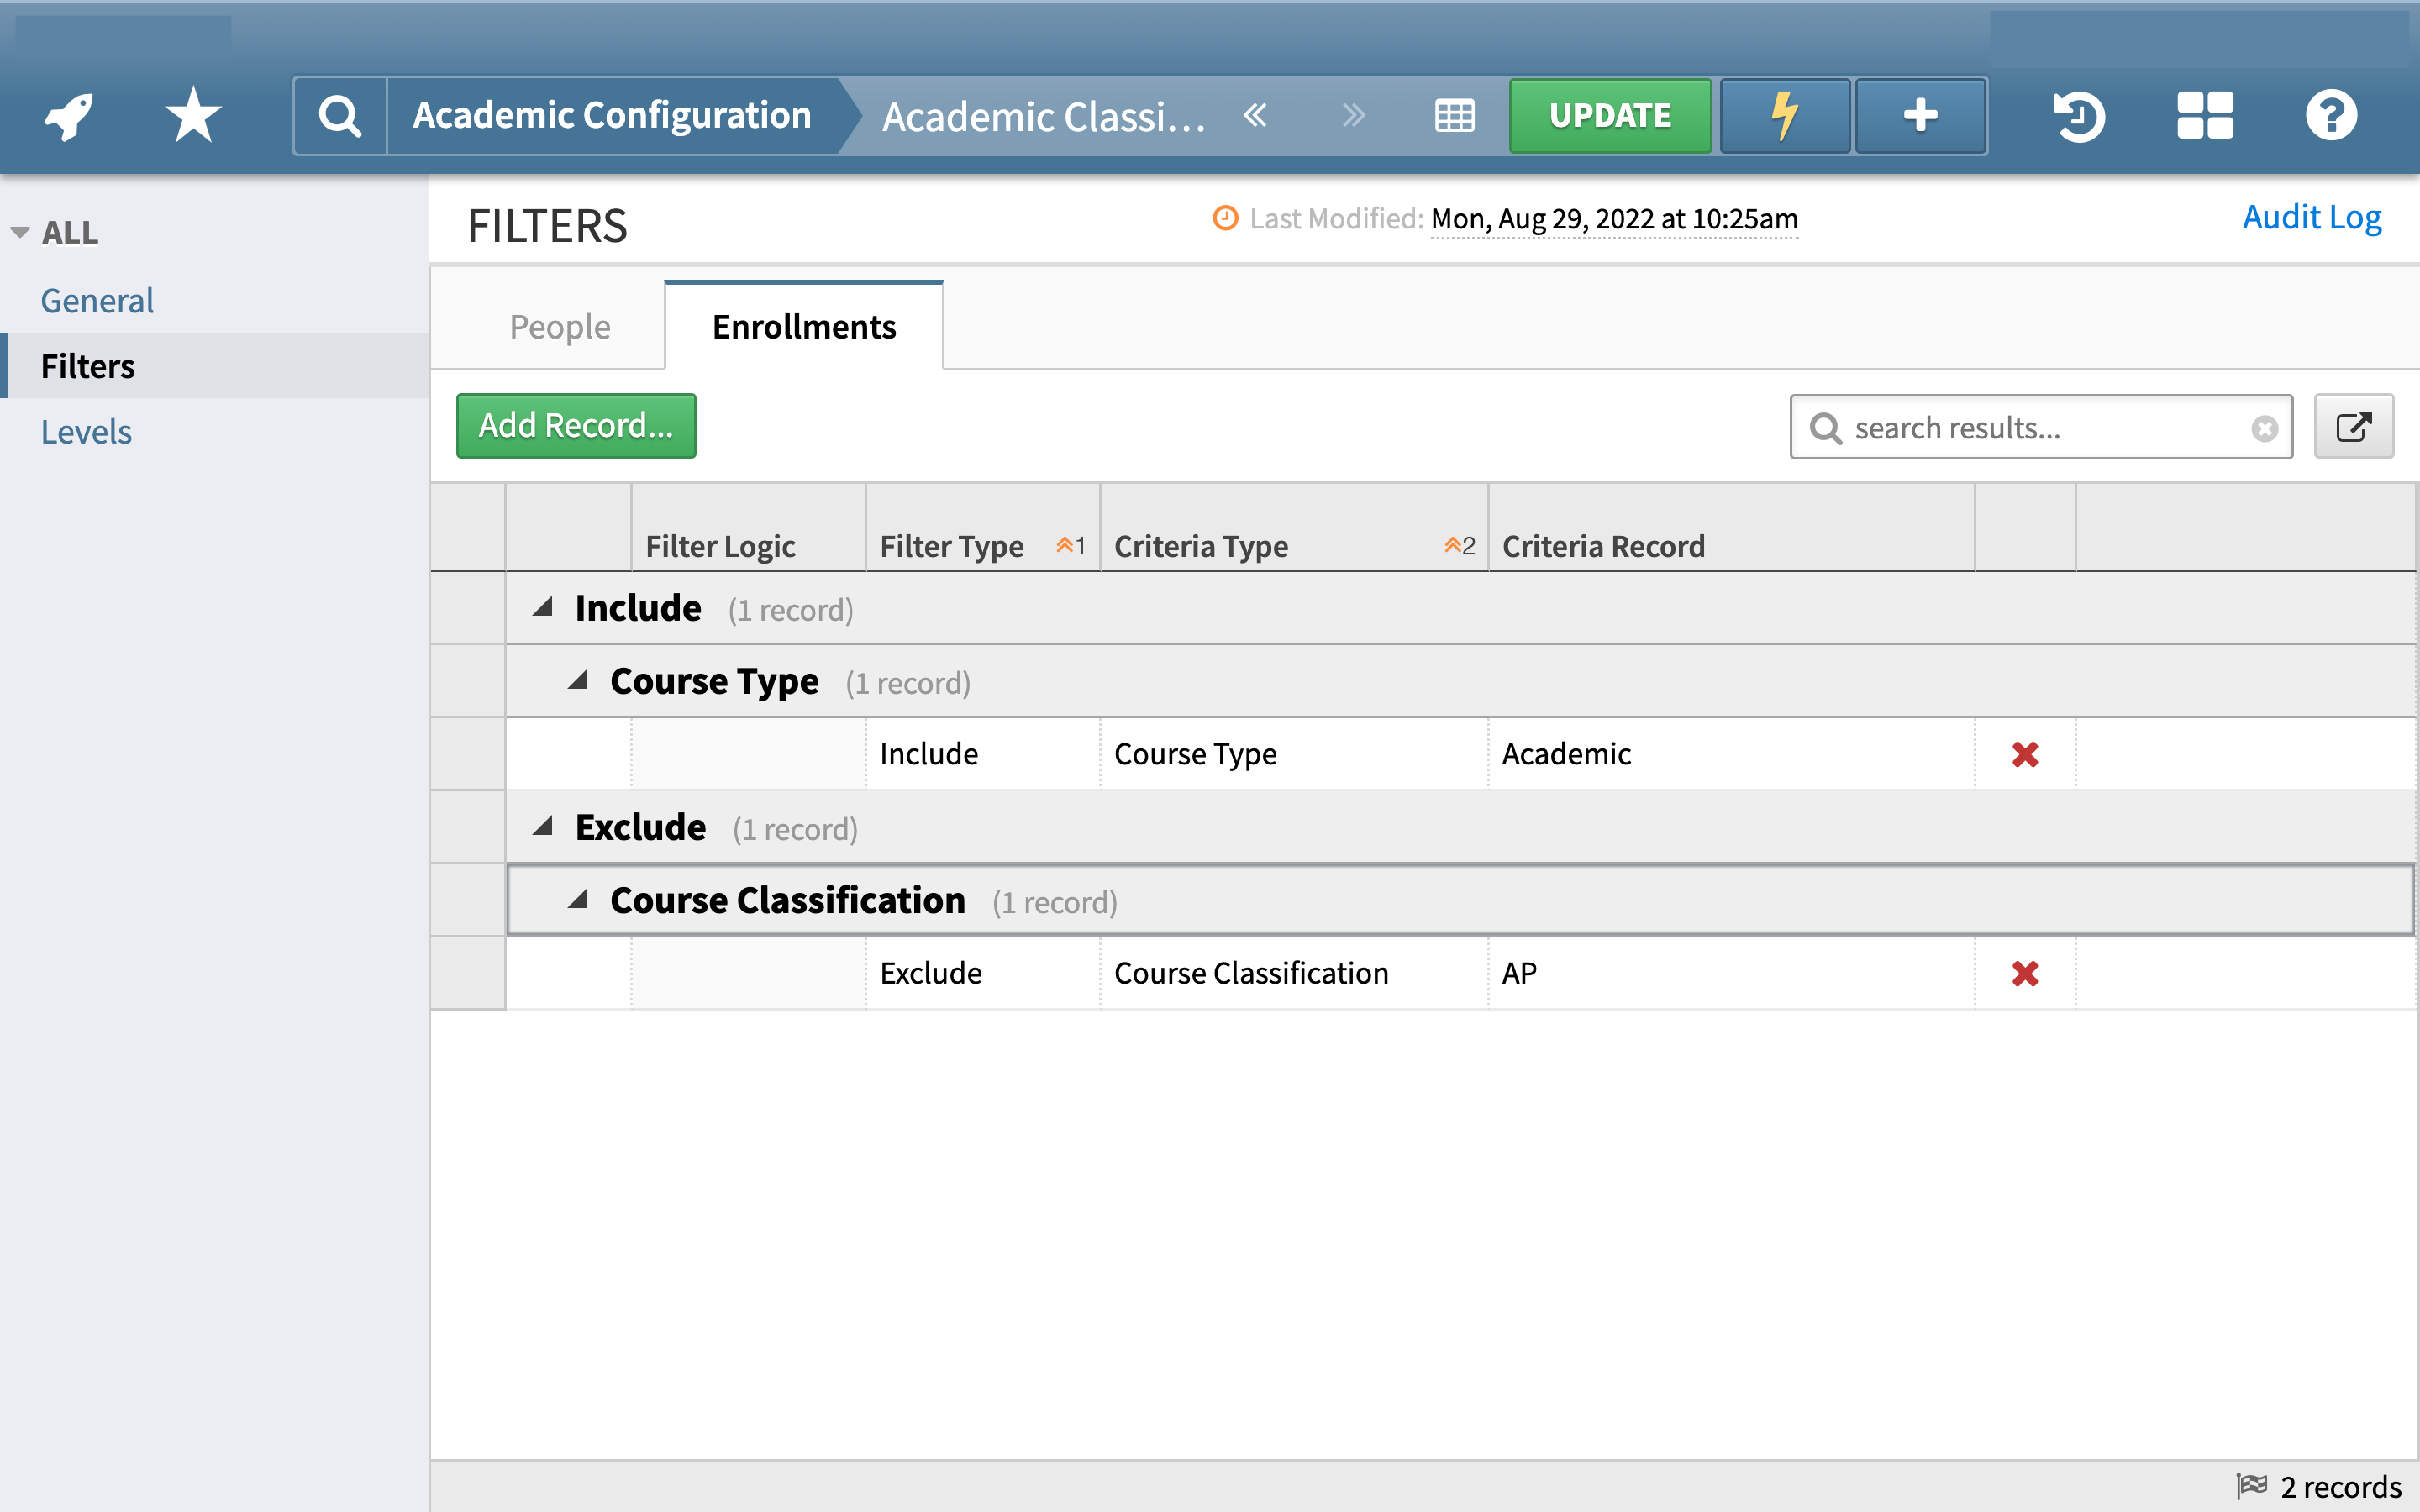Click the lightning bolt quick actions icon
Image resolution: width=2420 pixels, height=1512 pixels.
pos(1784,114)
